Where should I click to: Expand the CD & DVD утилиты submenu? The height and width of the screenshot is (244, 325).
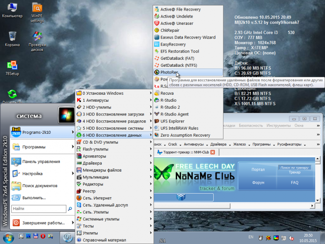(115, 142)
